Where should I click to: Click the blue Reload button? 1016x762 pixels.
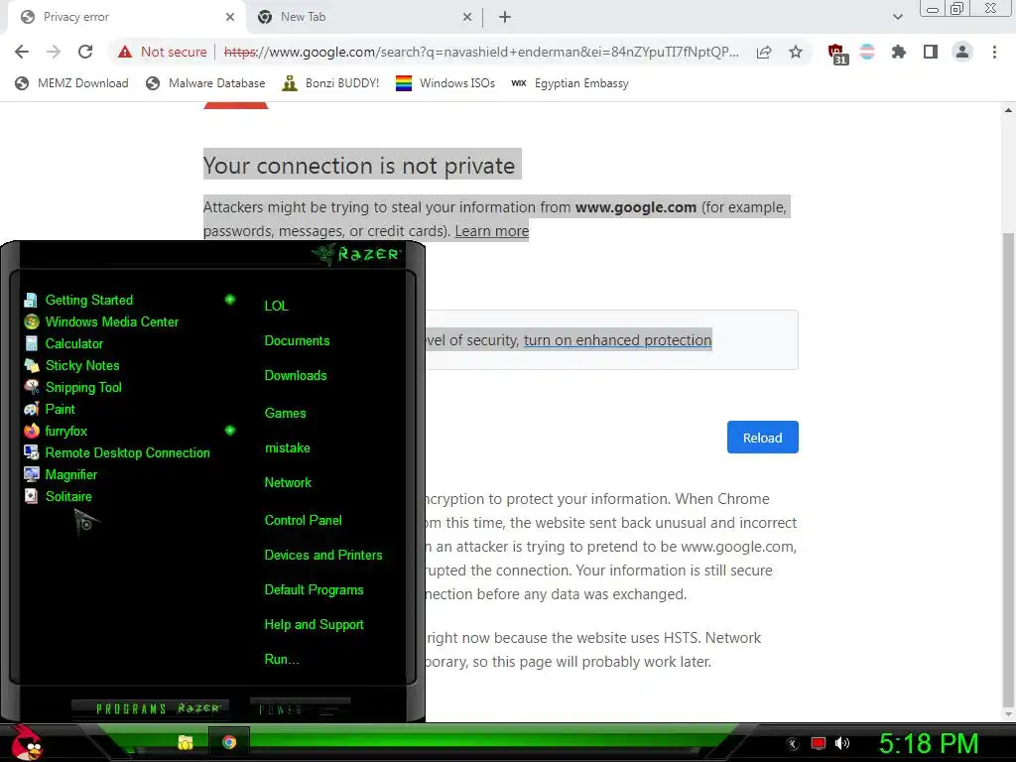tap(762, 438)
